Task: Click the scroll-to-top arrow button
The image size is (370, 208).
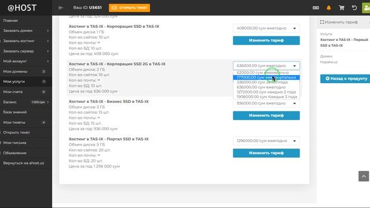Action: click(364, 176)
